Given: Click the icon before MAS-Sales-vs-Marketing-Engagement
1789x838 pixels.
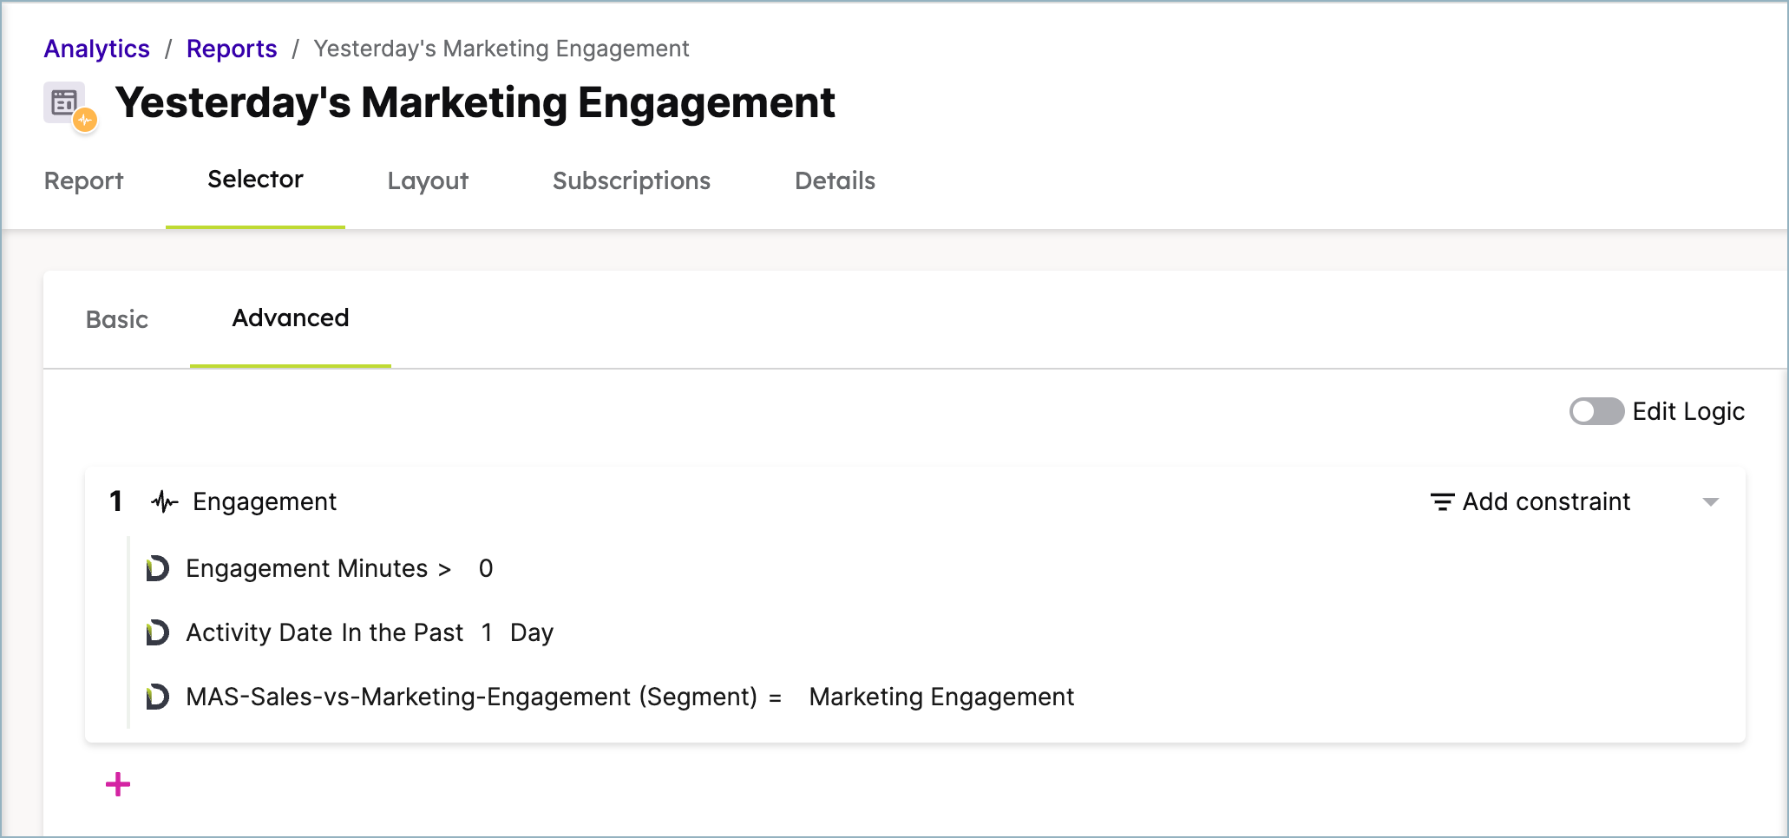Looking at the screenshot, I should click(x=157, y=697).
